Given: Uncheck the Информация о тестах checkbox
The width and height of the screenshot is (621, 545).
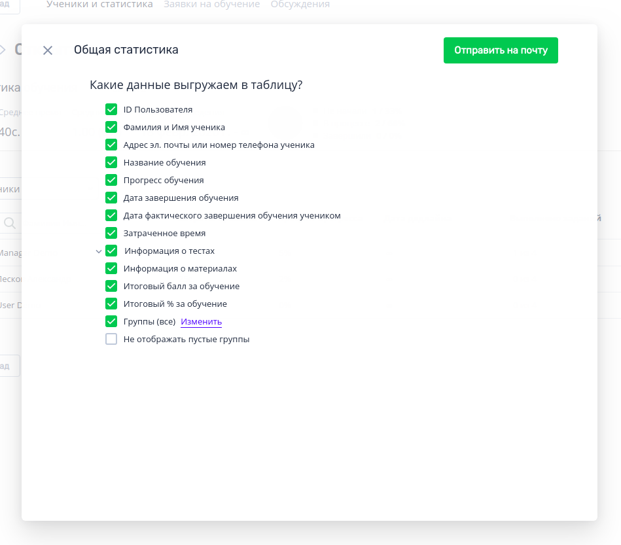Looking at the screenshot, I should 111,251.
